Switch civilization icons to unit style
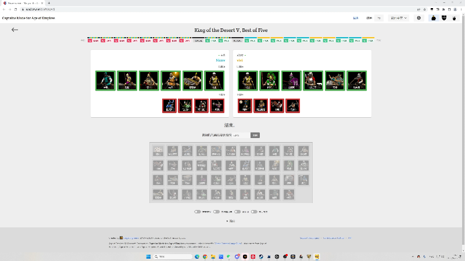Image resolution: width=465 pixels, height=261 pixels. click(x=434, y=18)
